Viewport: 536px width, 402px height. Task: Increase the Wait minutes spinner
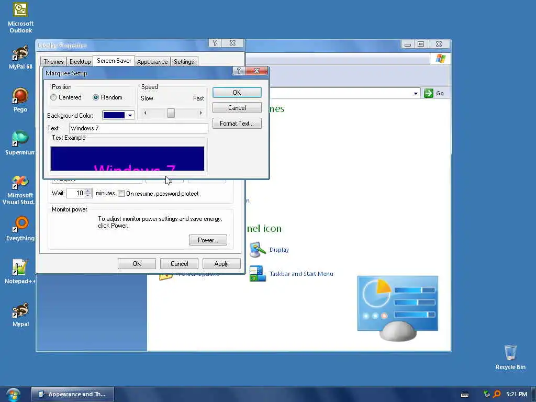88,191
